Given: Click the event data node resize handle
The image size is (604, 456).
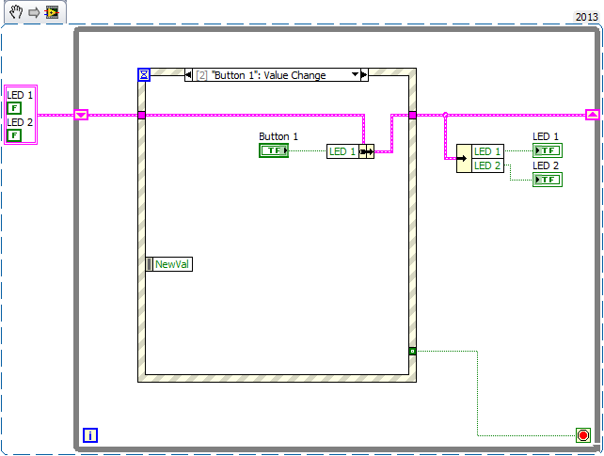Looking at the screenshot, I should [x=149, y=264].
